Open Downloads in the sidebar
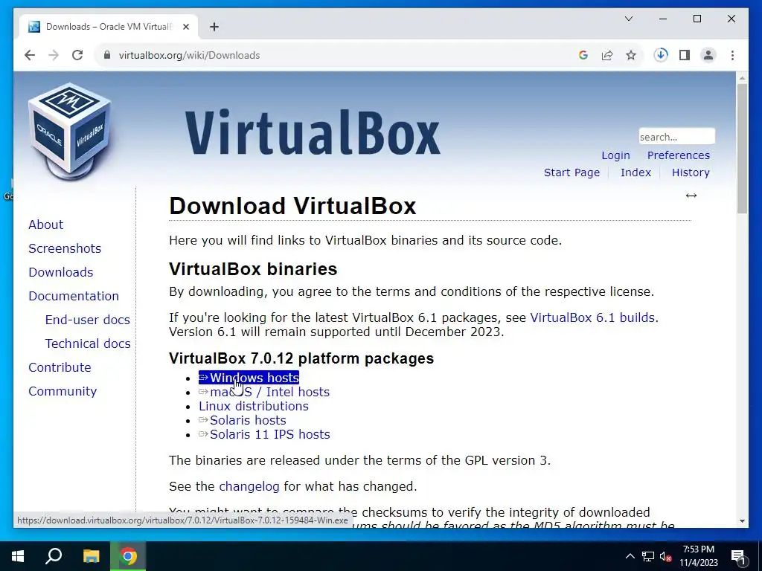762x571 pixels. (x=61, y=272)
